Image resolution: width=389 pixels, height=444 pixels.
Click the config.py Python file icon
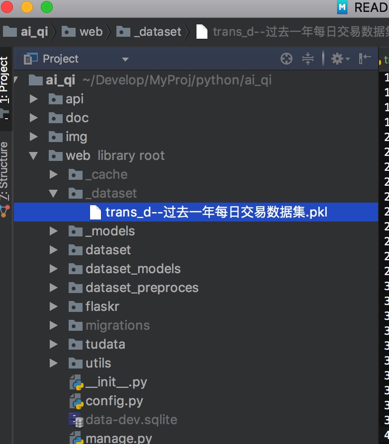point(76,401)
